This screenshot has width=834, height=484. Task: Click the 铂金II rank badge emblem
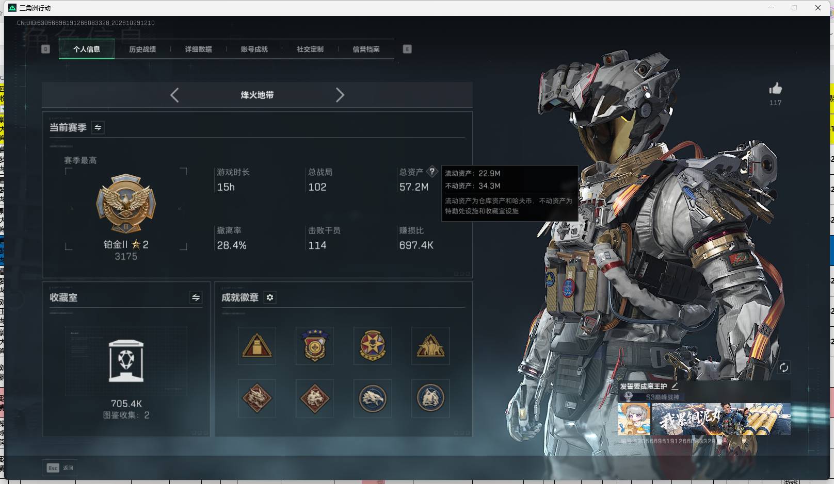tap(126, 203)
